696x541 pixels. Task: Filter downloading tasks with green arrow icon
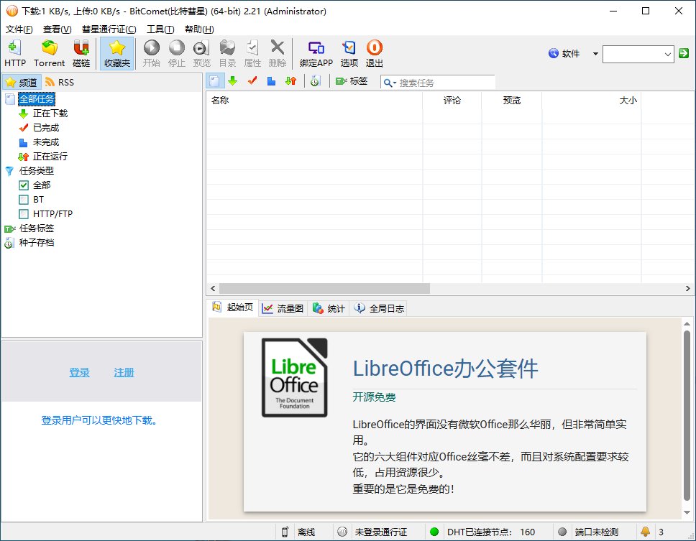tap(232, 81)
